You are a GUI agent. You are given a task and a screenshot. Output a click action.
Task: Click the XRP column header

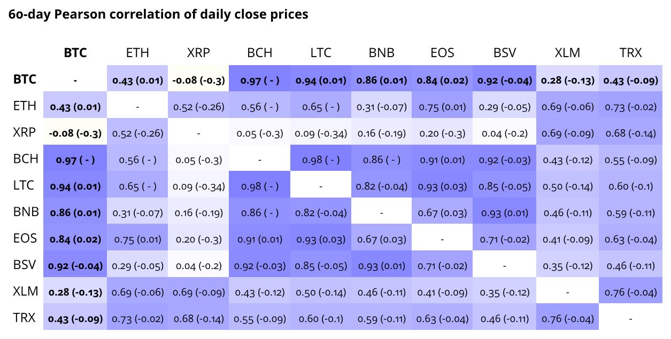click(x=198, y=53)
